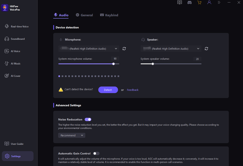Click the system speaker volume slider handle
Screen dimensions: 243x166
[x=153, y=64]
